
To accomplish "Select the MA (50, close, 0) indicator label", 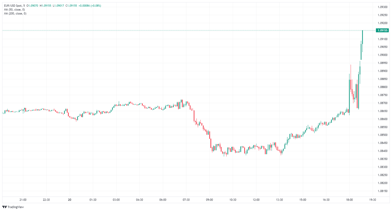I will click(14, 10).
